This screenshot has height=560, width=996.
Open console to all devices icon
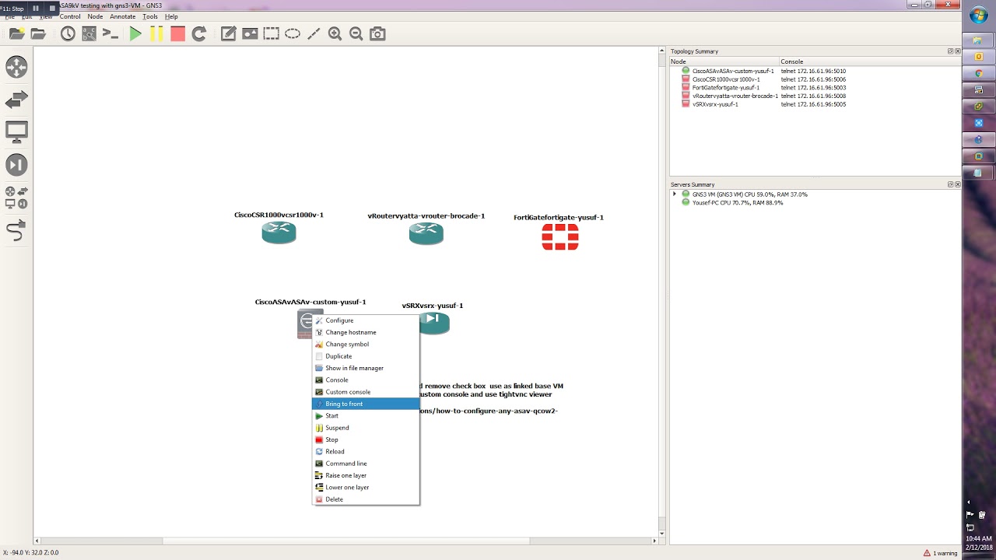click(110, 33)
